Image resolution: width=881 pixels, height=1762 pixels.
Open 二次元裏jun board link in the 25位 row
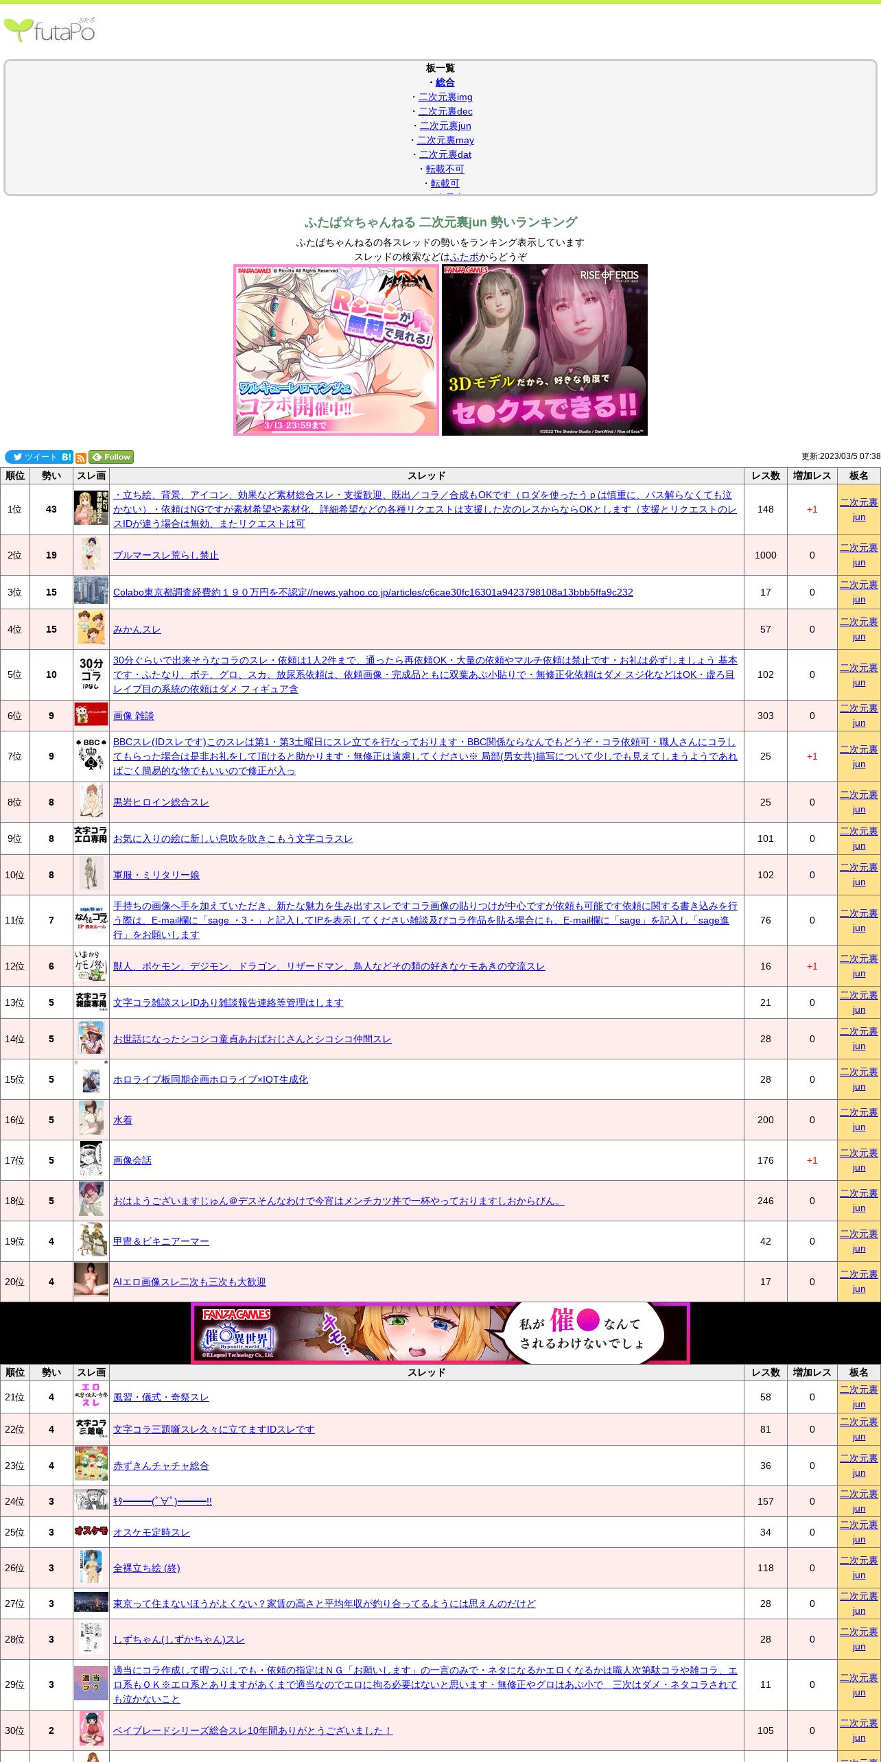(x=859, y=1532)
